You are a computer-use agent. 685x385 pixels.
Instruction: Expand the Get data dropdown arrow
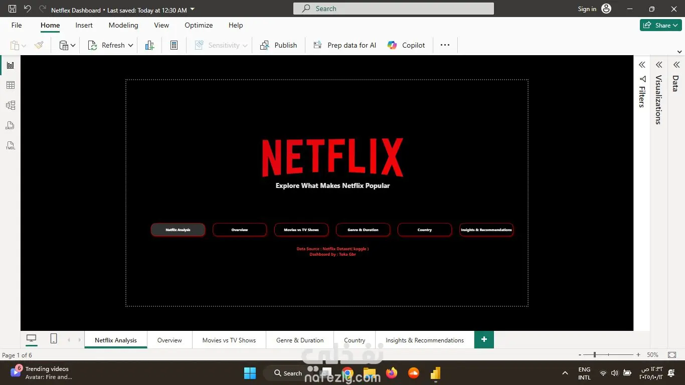73,45
